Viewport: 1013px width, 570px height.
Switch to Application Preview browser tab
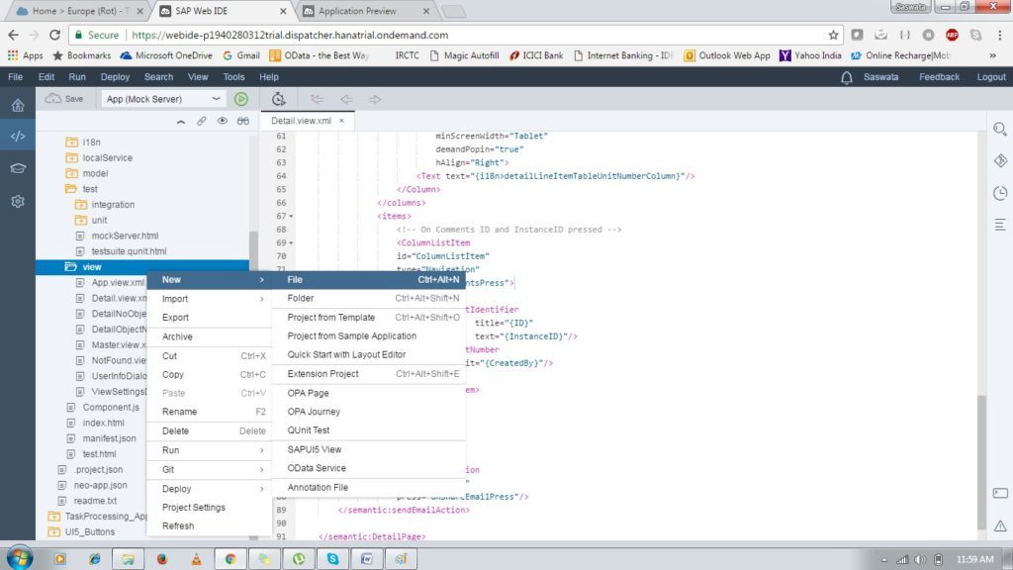point(357,11)
